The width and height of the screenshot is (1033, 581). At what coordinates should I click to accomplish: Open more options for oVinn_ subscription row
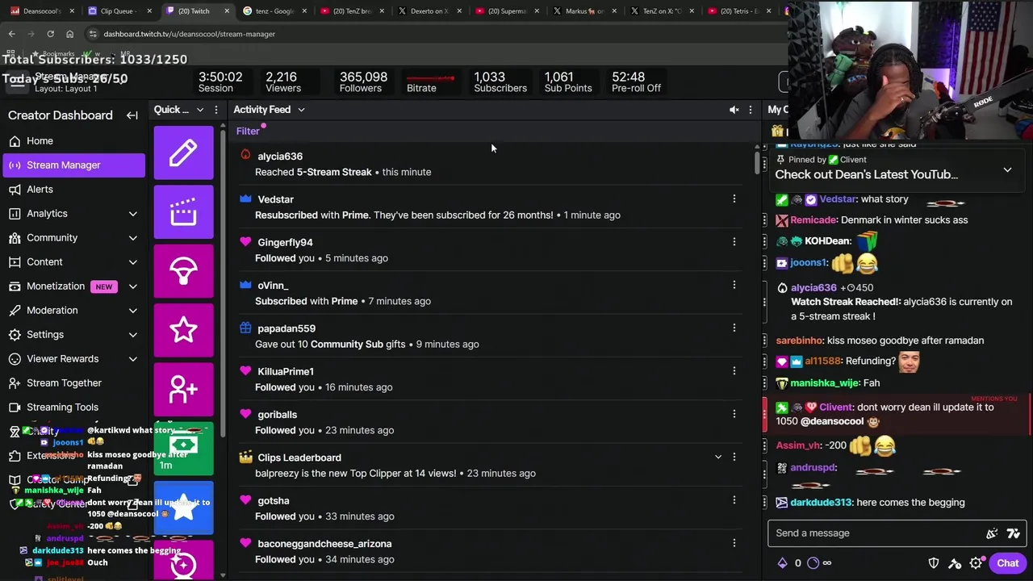tap(734, 285)
